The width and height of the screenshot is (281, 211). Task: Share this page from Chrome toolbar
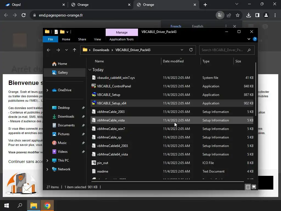[x=229, y=15]
